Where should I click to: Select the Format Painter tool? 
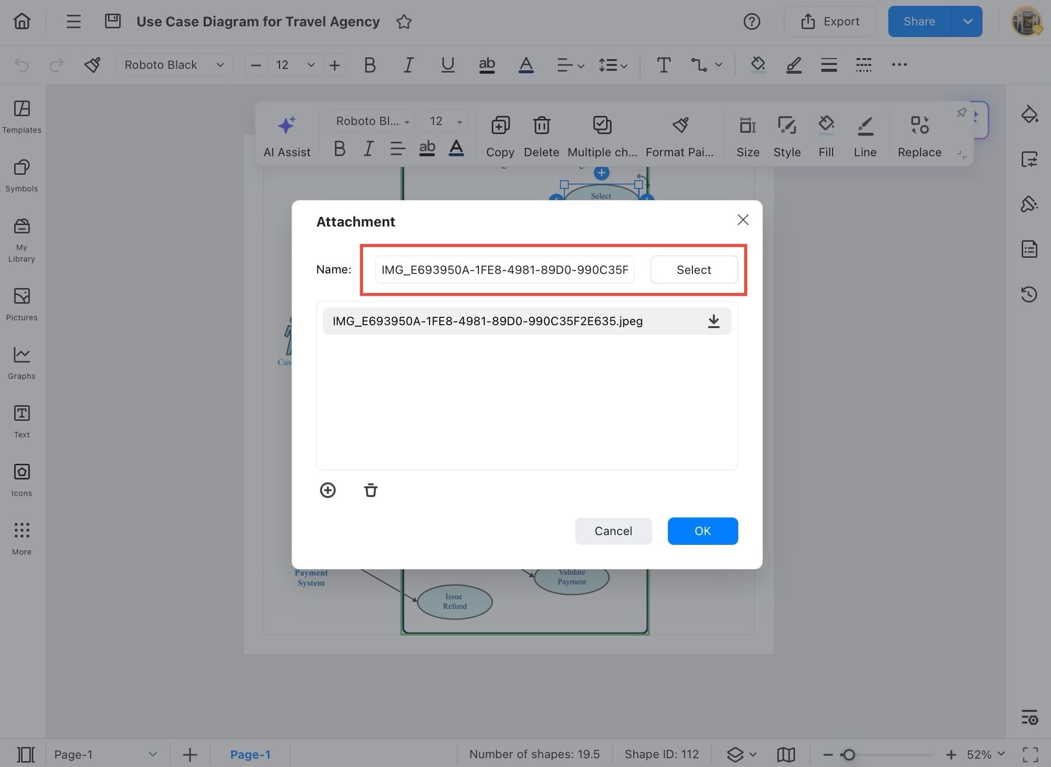[x=680, y=134]
